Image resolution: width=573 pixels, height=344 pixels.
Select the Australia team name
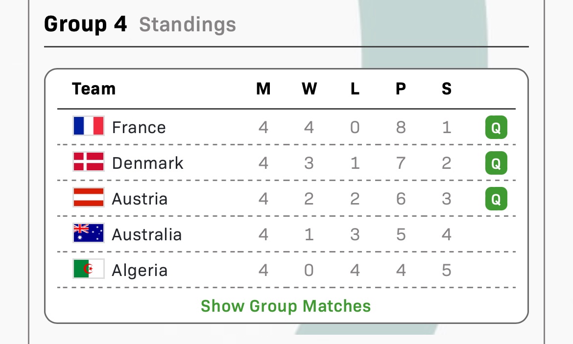(146, 235)
